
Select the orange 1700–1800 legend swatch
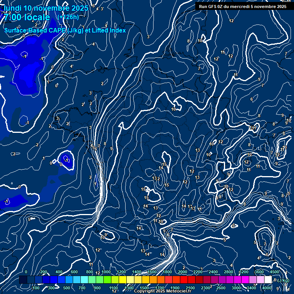click(x=161, y=279)
